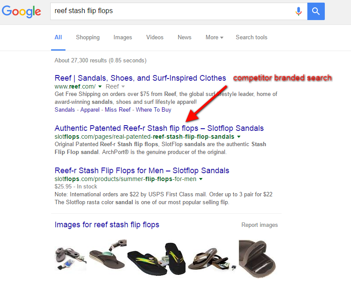Open the 'Images for reef stash flip flops' link

tap(107, 225)
